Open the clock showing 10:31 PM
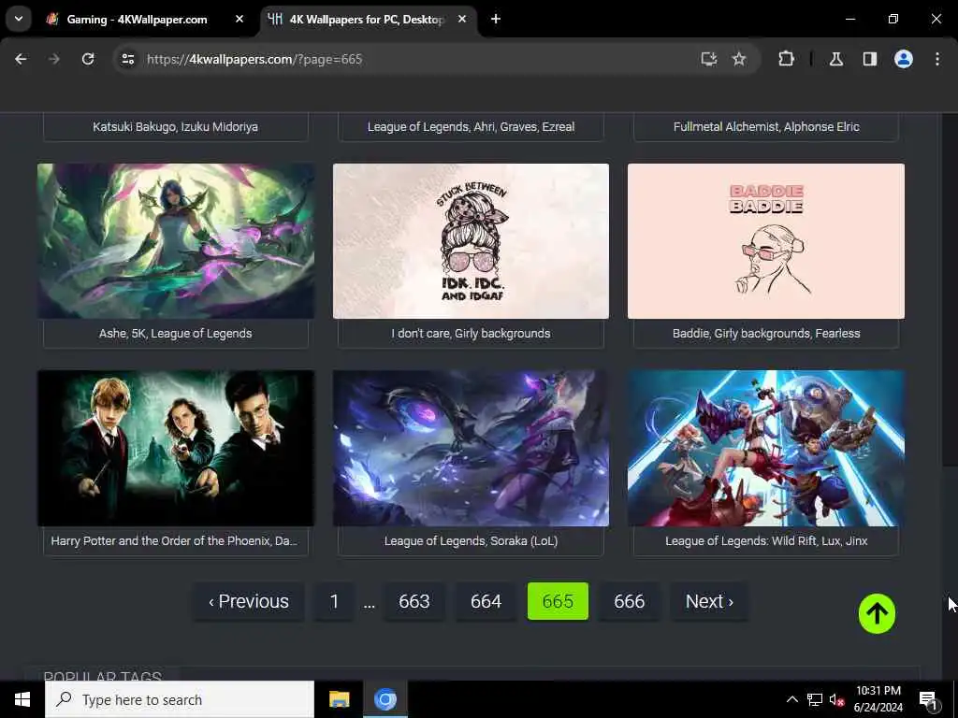This screenshot has height=718, width=958. pyautogui.click(x=878, y=699)
